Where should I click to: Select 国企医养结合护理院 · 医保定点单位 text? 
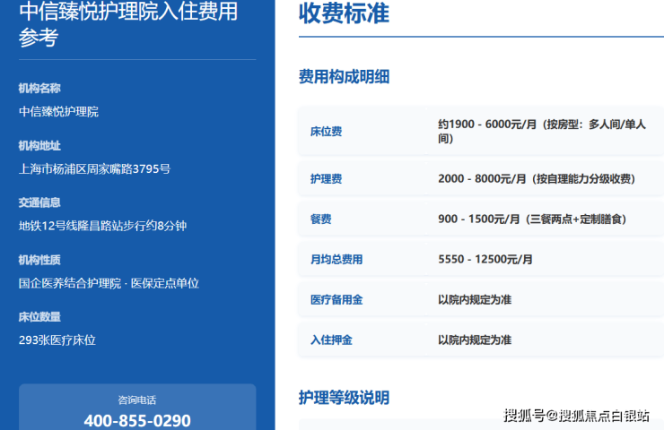[109, 283]
